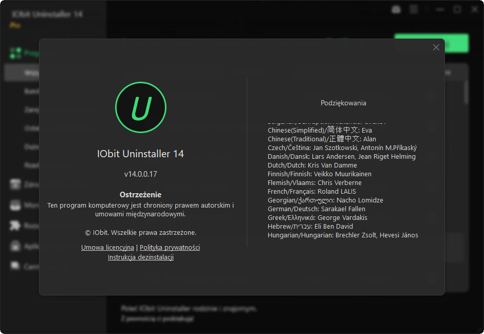Viewport: 484px width, 334px height.
Task: Select the Chinese(Simplified) Eva credit line
Action: click(x=320, y=130)
